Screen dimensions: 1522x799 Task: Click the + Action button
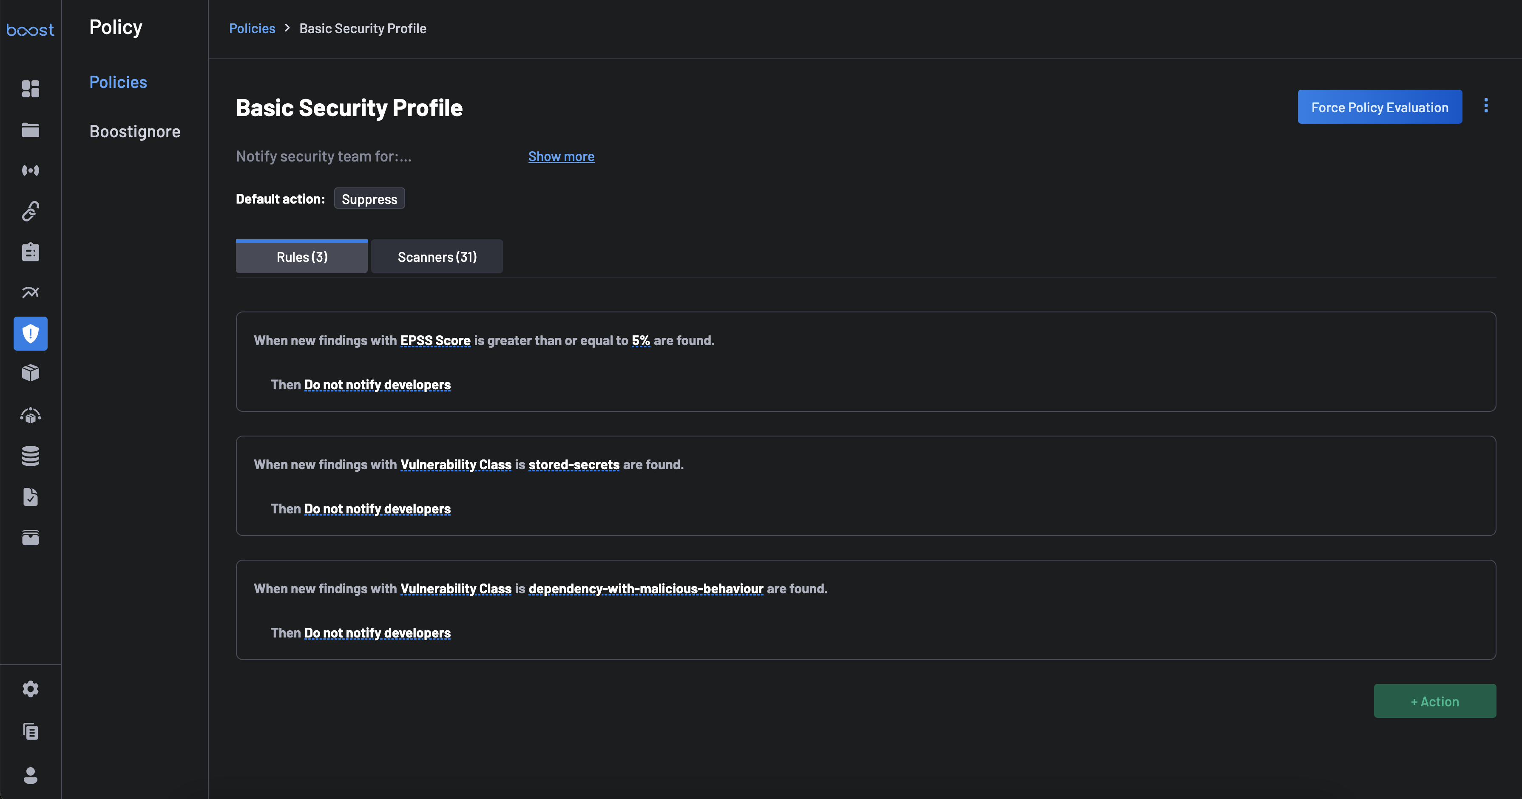[x=1434, y=701]
